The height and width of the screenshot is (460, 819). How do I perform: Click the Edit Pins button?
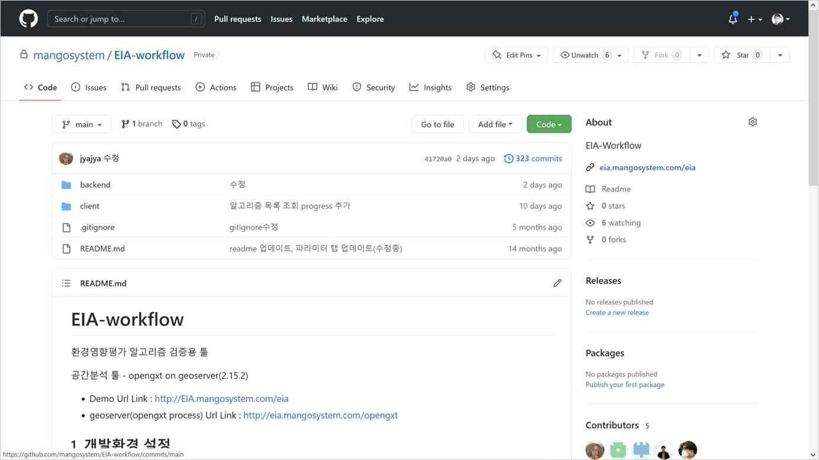pyautogui.click(x=517, y=55)
